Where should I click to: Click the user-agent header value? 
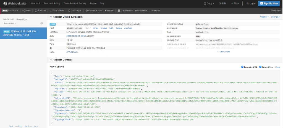[217, 28]
